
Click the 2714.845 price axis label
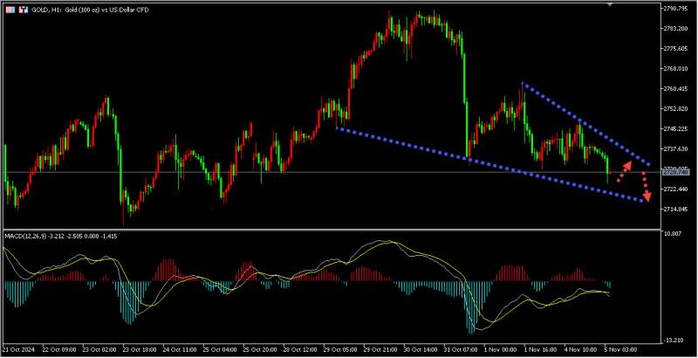click(677, 210)
